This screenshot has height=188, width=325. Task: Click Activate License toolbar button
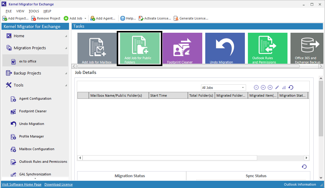(155, 18)
